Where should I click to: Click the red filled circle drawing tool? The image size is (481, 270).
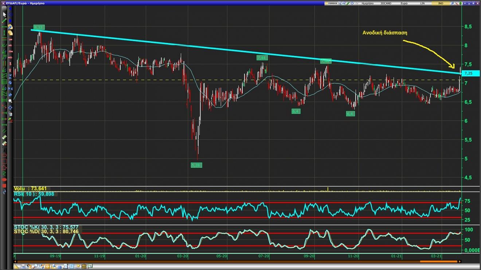pyautogui.click(x=4, y=179)
